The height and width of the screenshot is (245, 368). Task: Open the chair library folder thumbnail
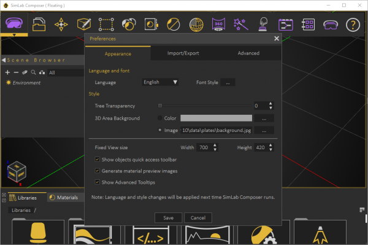coord(38,231)
